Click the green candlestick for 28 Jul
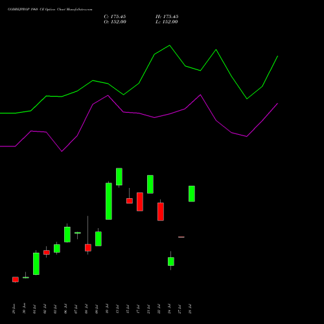This screenshot has width=324, height=324. coord(192,194)
